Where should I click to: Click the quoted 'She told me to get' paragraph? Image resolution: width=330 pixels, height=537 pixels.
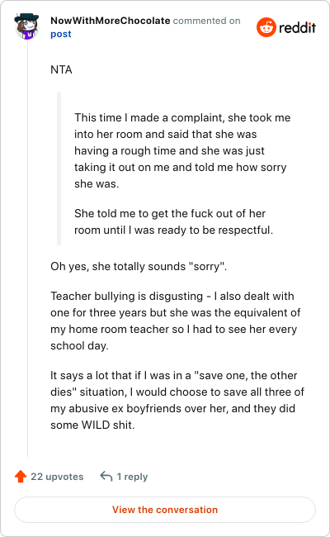pyautogui.click(x=174, y=221)
